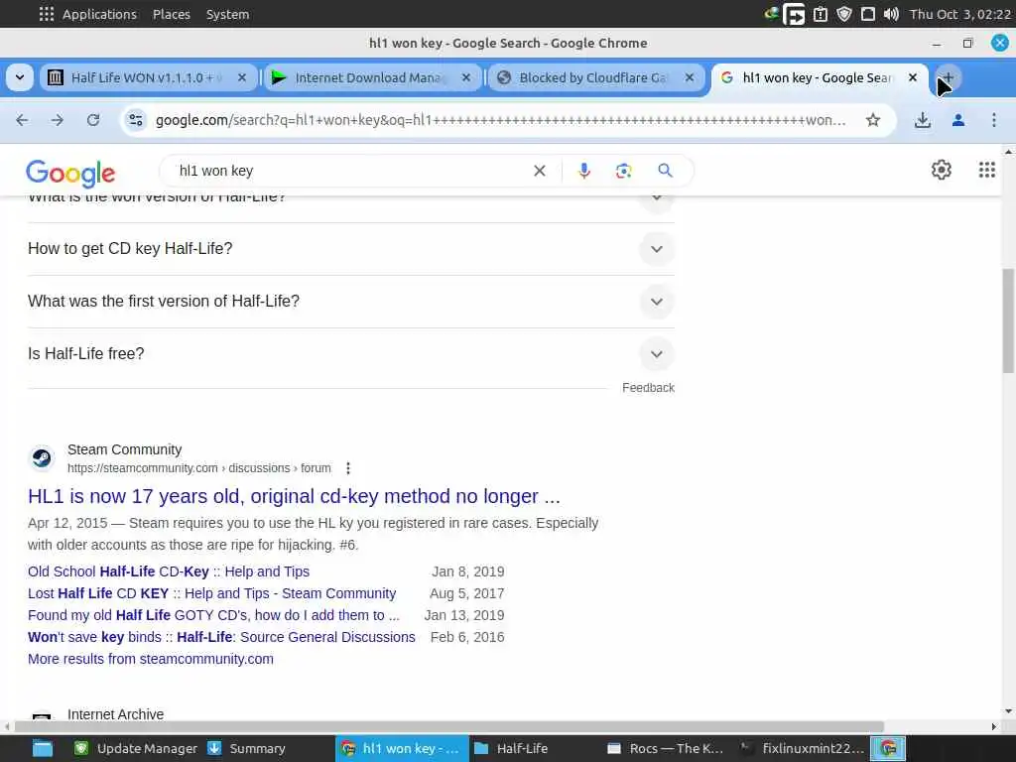Click the Chrome address bar URL

[x=500, y=120]
